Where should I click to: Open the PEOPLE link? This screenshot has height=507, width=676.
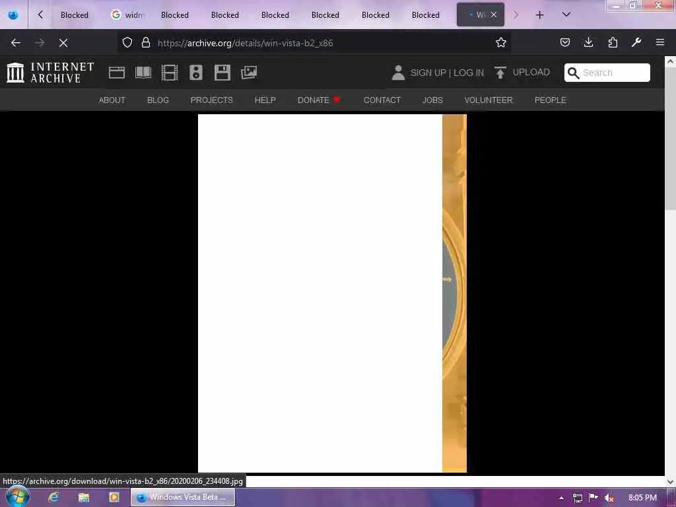tap(550, 100)
